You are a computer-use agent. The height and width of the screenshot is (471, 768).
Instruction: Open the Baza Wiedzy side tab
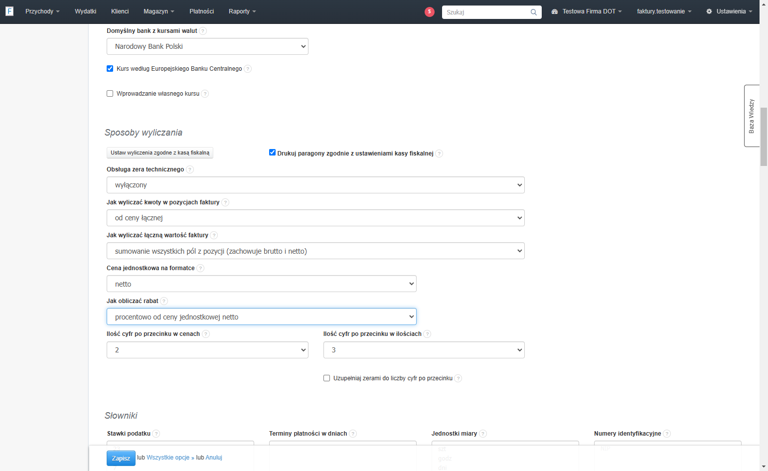coord(752,116)
